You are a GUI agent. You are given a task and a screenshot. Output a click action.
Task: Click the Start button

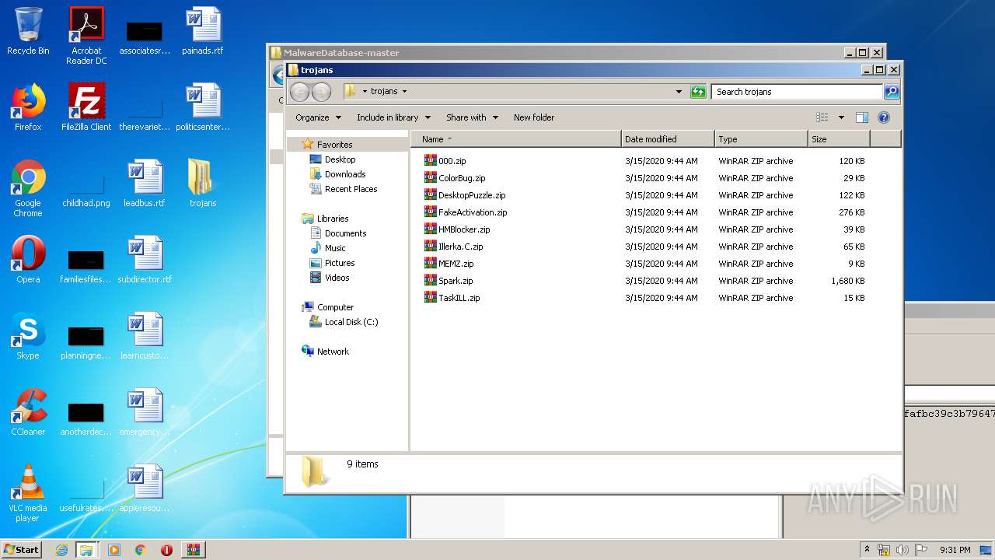point(21,550)
